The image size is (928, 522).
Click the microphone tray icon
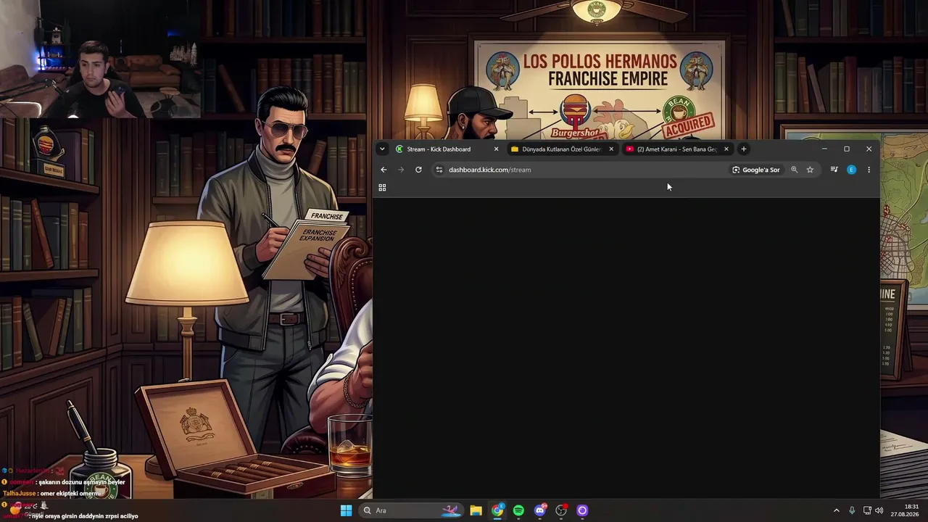coord(852,510)
